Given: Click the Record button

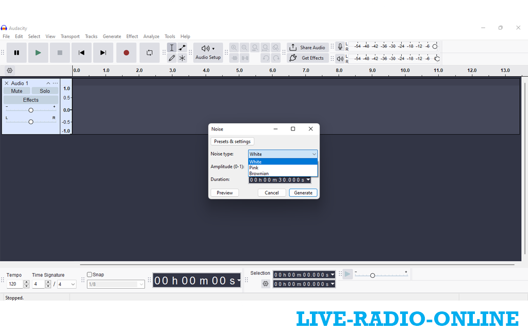Looking at the screenshot, I should click(x=126, y=53).
